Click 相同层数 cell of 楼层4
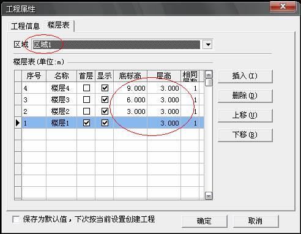This screenshot has height=234, width=301. coord(190,88)
